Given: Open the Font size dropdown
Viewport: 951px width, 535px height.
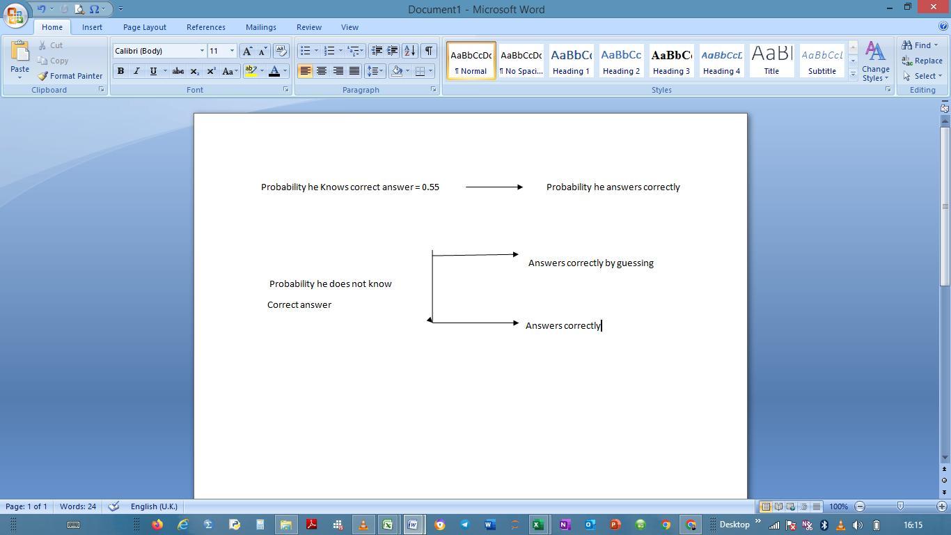Looking at the screenshot, I should pyautogui.click(x=233, y=51).
